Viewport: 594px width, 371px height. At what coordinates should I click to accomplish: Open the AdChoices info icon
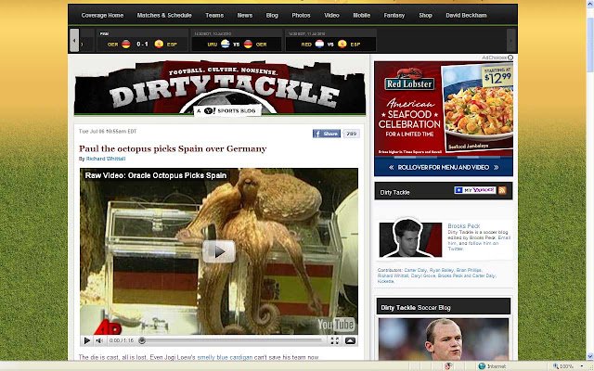point(510,58)
